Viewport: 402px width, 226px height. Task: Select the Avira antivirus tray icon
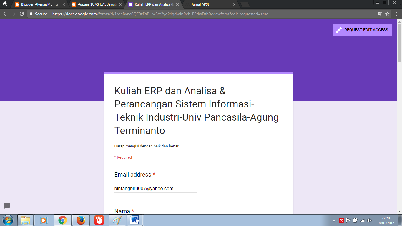tap(341, 220)
